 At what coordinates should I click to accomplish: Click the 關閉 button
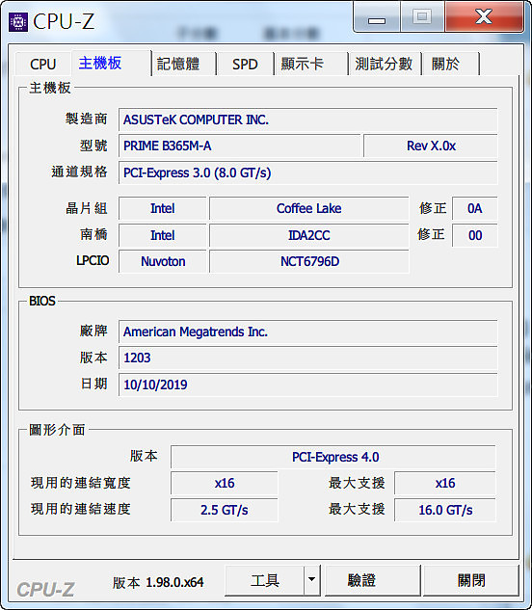471,580
